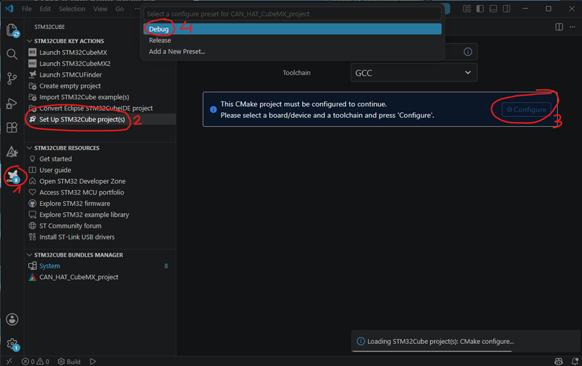Open the Selection menu
This screenshot has width=582, height=366.
click(x=72, y=8)
